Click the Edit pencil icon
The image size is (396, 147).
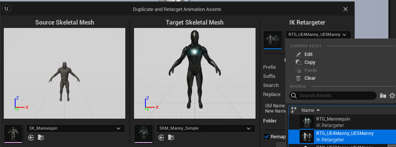[x=298, y=54]
